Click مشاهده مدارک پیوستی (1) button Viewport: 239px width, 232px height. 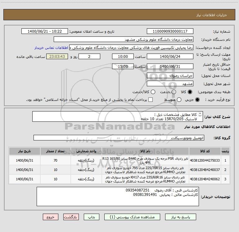pos(132,217)
